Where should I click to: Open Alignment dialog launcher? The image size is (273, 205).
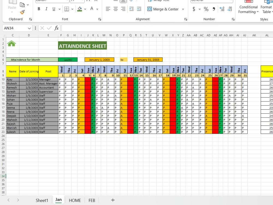point(186,19)
